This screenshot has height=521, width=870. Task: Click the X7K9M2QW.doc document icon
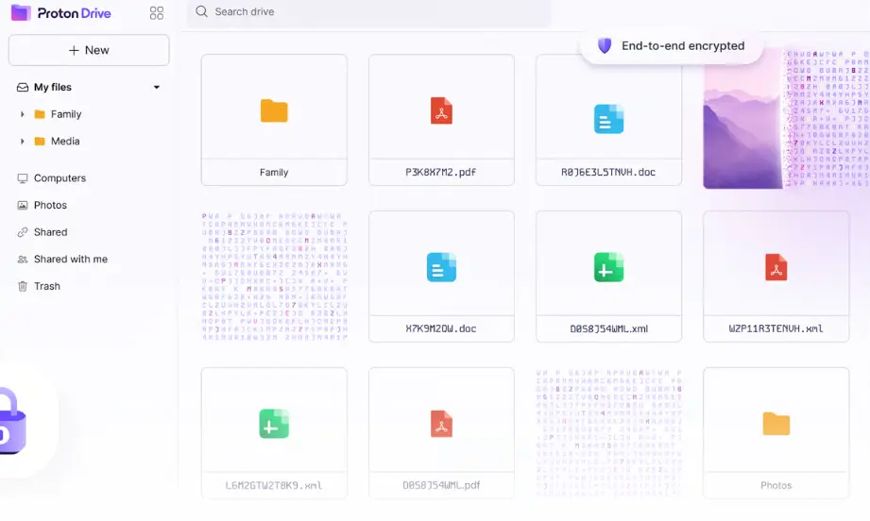[x=442, y=267]
